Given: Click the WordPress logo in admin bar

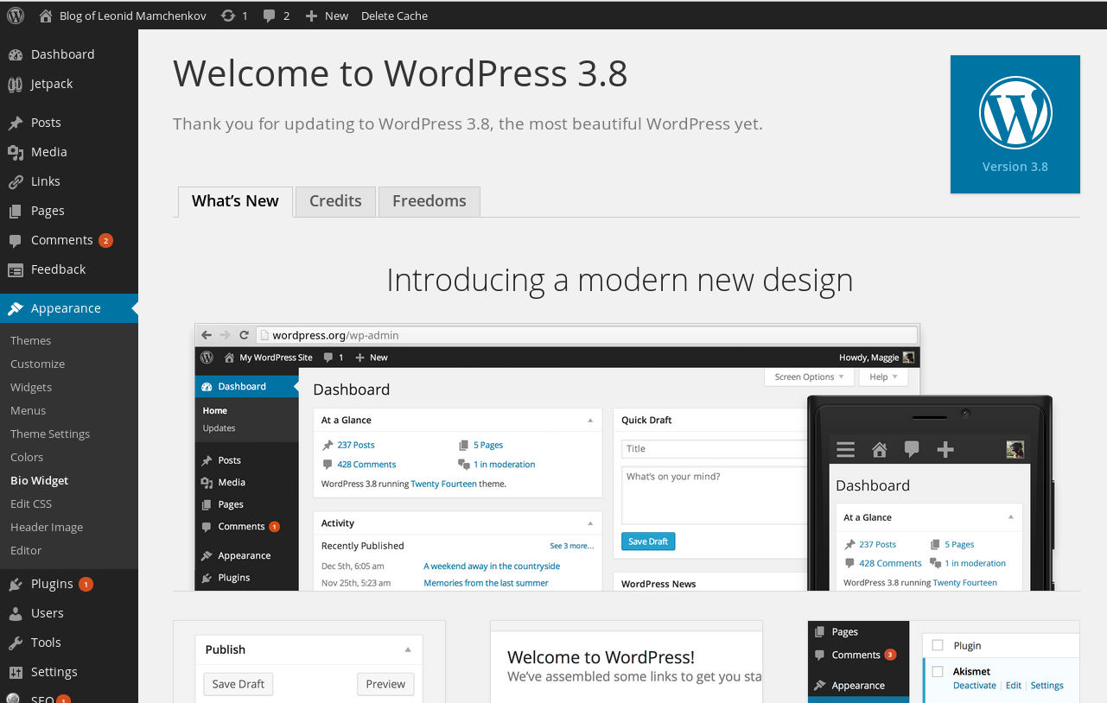Looking at the screenshot, I should tap(16, 15).
